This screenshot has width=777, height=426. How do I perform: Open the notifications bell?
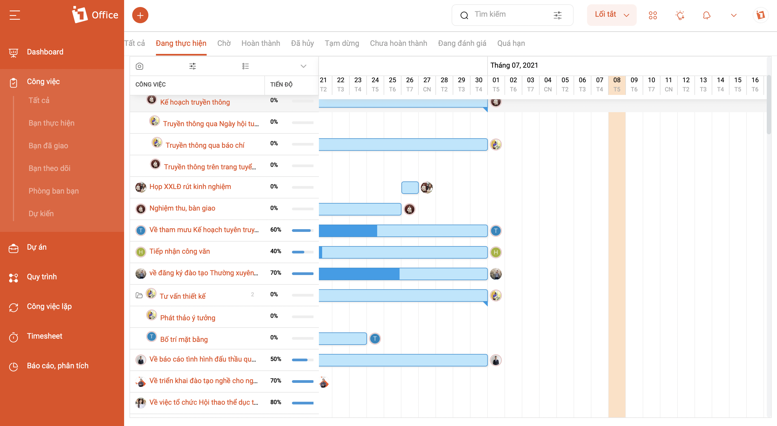[707, 15]
